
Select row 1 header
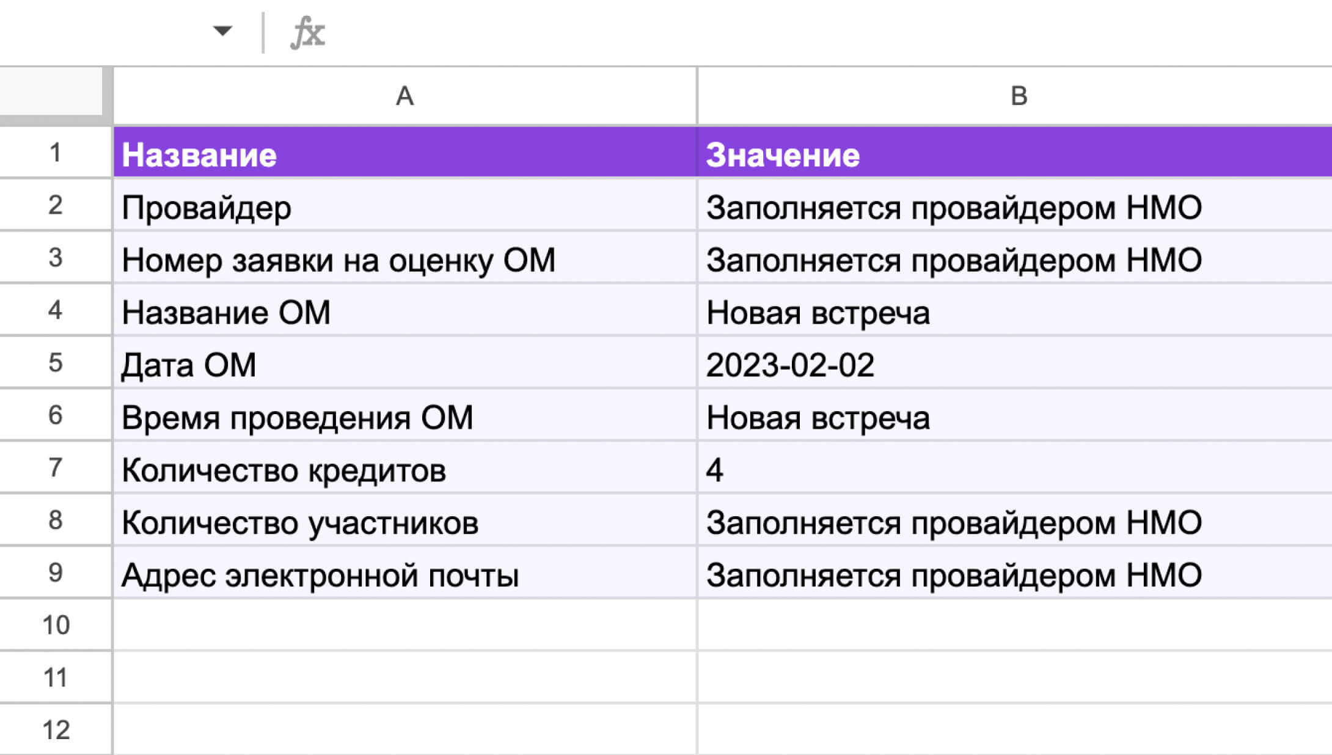coord(56,152)
